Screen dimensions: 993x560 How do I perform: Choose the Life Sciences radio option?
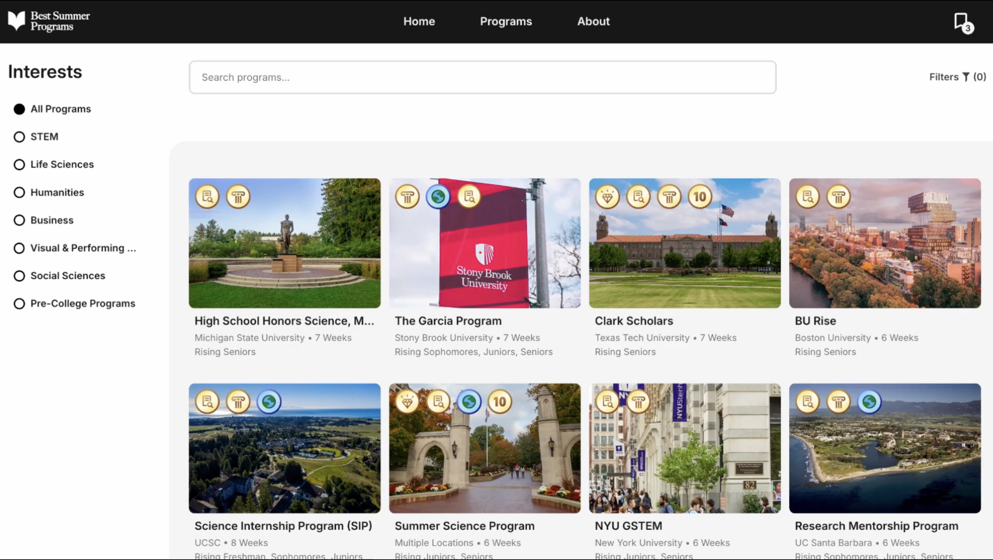point(19,164)
